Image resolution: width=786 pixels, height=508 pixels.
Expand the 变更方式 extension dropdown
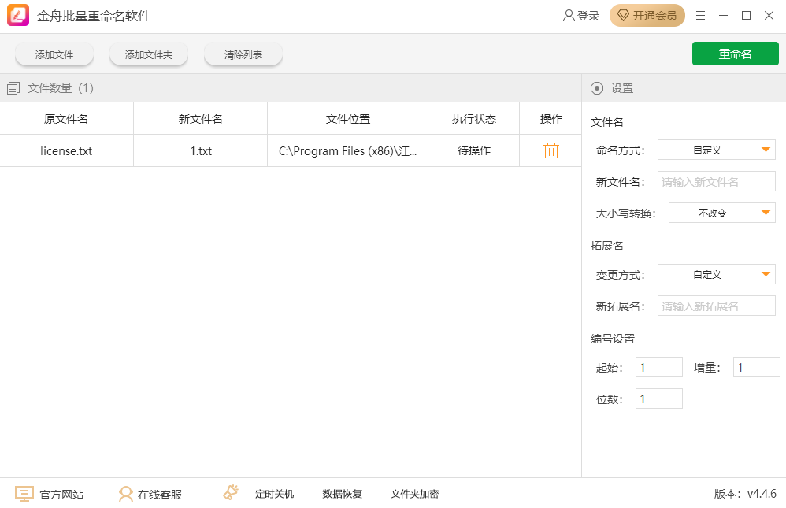(716, 274)
